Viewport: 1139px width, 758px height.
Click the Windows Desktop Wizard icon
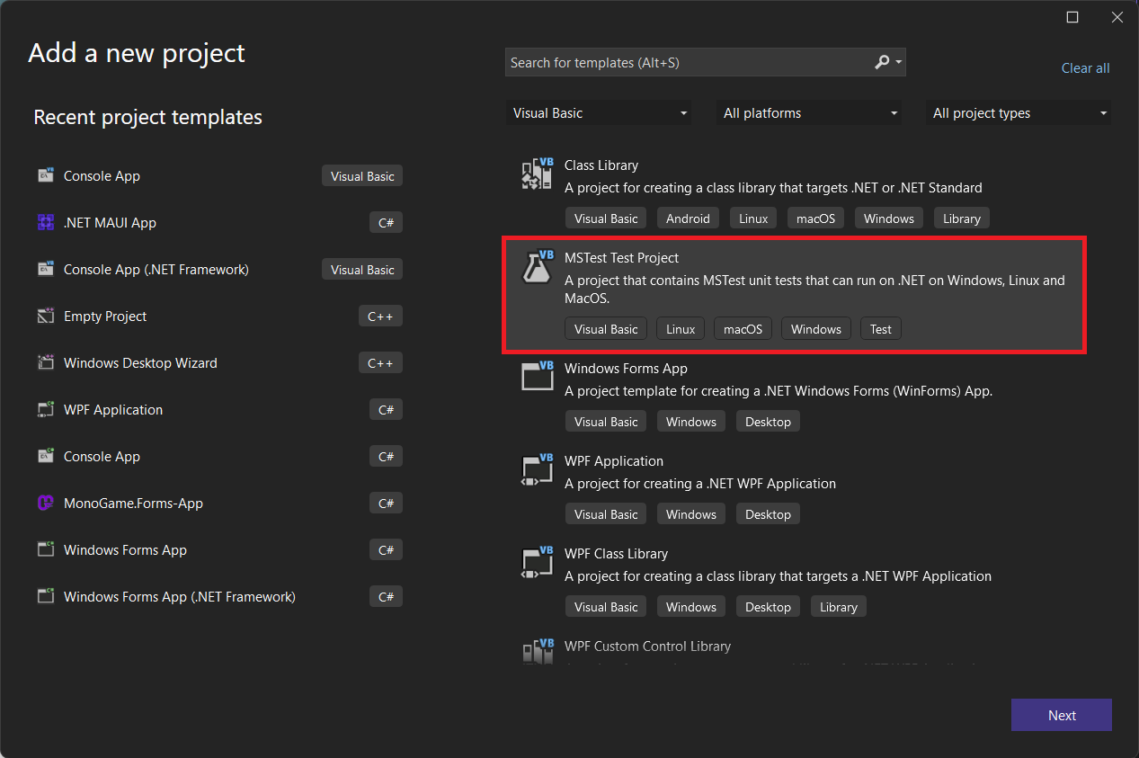tap(46, 363)
